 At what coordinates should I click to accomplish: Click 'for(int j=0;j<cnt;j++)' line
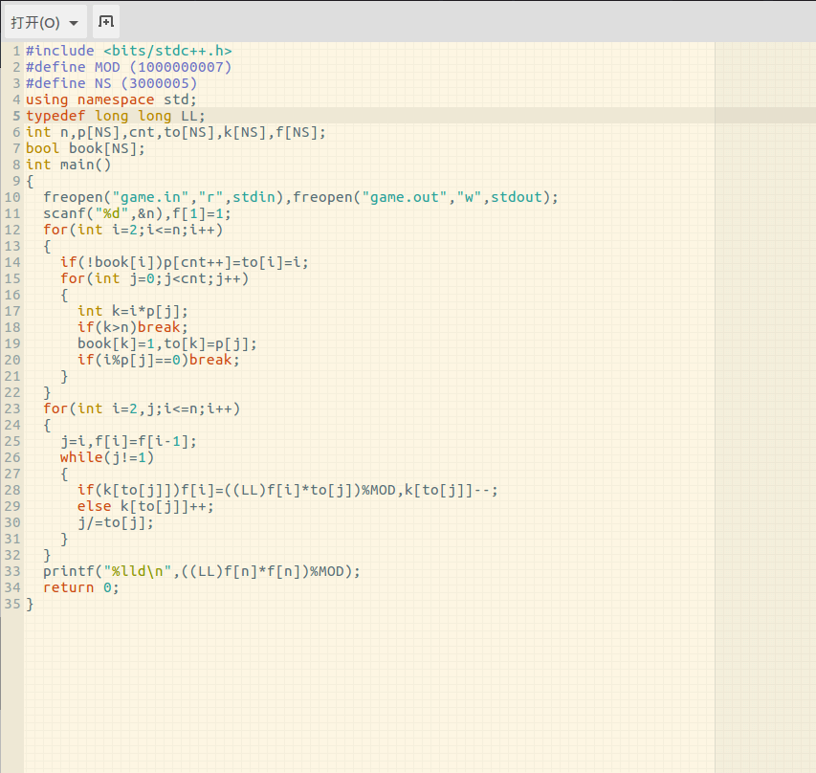pos(155,278)
